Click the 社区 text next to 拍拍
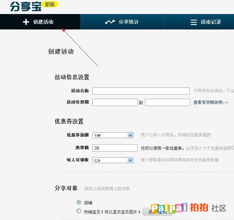This screenshot has height=220, width=234. (219, 208)
